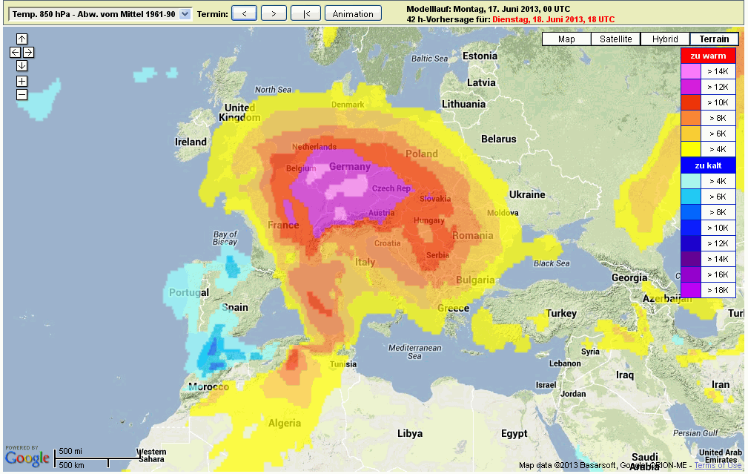Viewport: 748px width, 474px height.
Task: Switch to the Hybrid view
Action: pos(665,39)
